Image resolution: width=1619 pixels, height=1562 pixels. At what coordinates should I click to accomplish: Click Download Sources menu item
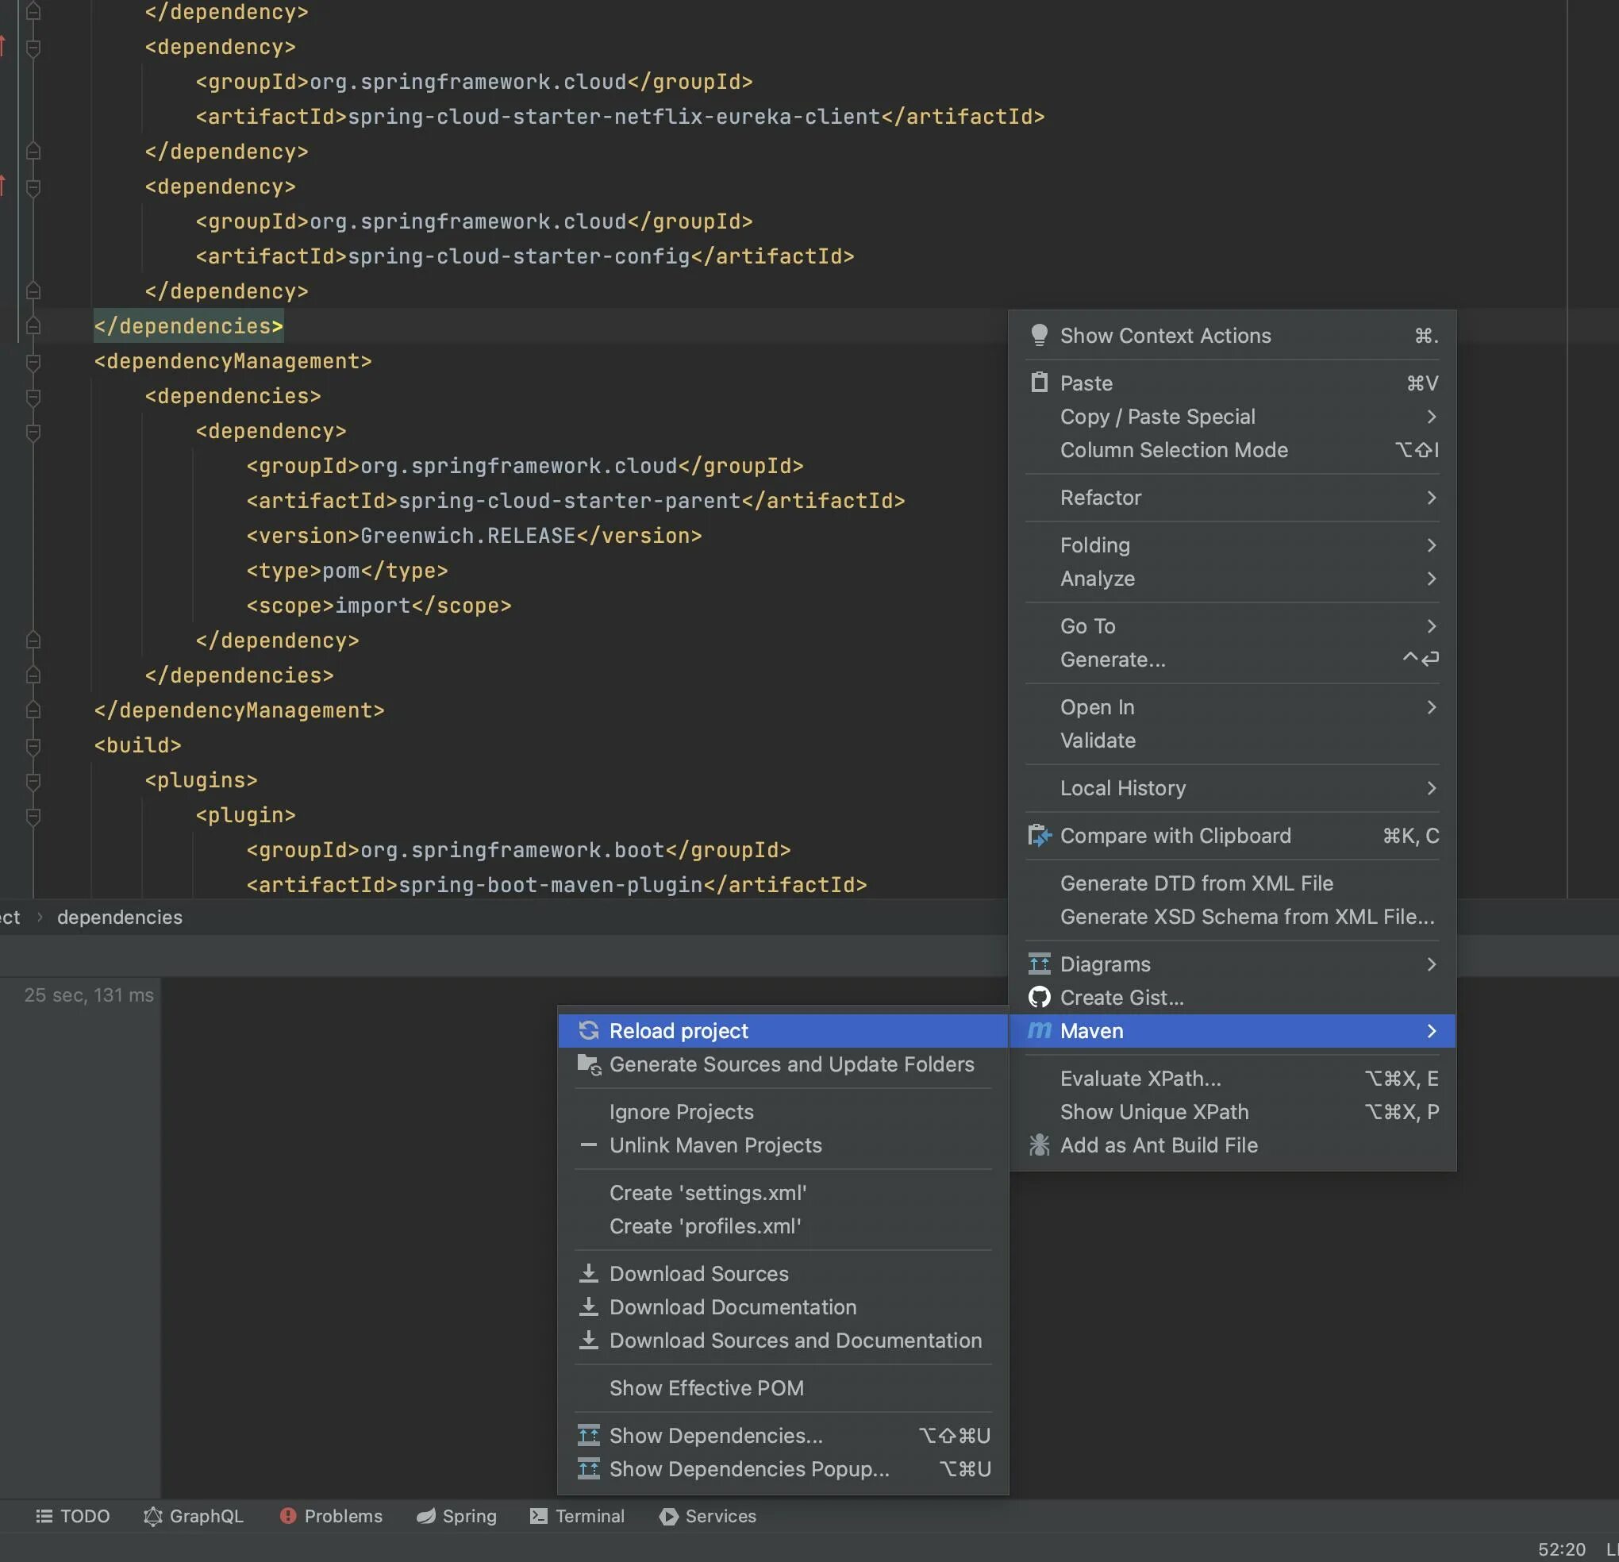[700, 1274]
